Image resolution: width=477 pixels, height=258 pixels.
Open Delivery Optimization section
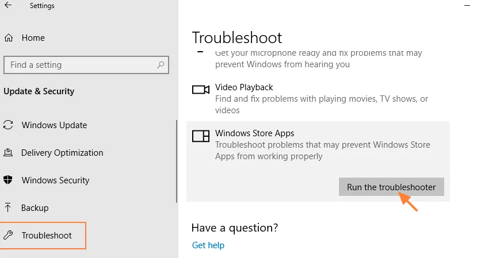(x=62, y=152)
